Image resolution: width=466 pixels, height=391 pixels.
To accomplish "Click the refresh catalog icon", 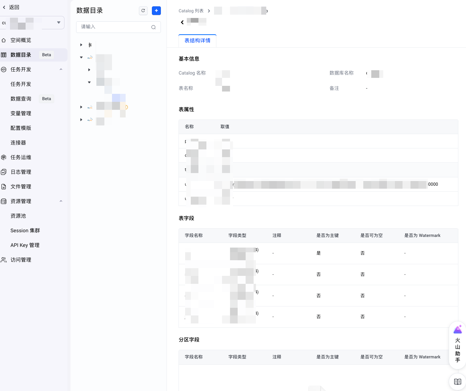I will (x=143, y=11).
